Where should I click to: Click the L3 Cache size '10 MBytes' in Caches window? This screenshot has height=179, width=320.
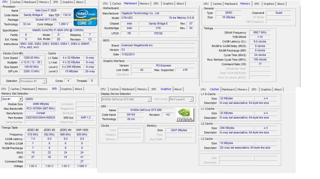[236, 143]
